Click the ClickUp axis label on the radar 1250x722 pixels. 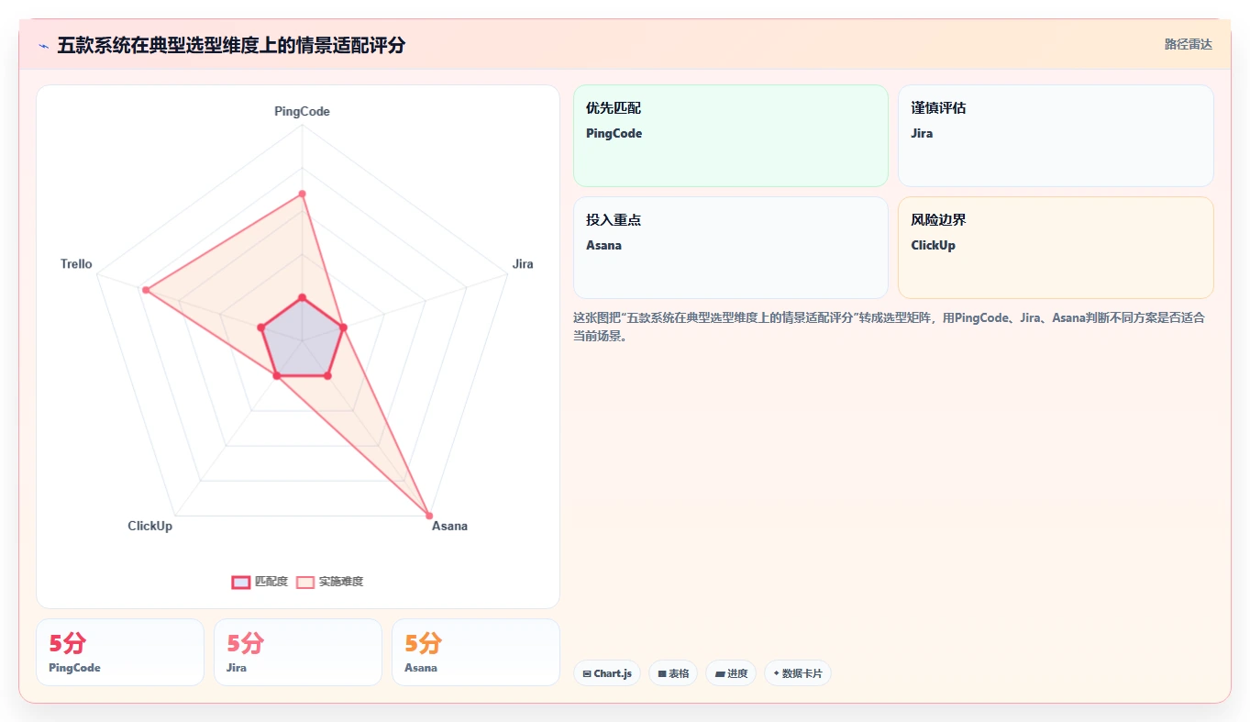pyautogui.click(x=149, y=526)
